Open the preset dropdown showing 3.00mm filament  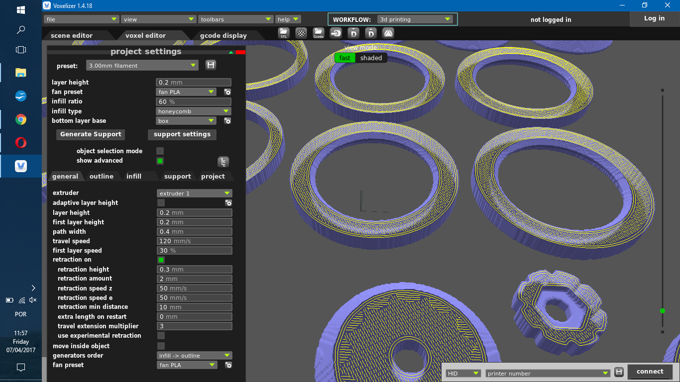(x=142, y=65)
